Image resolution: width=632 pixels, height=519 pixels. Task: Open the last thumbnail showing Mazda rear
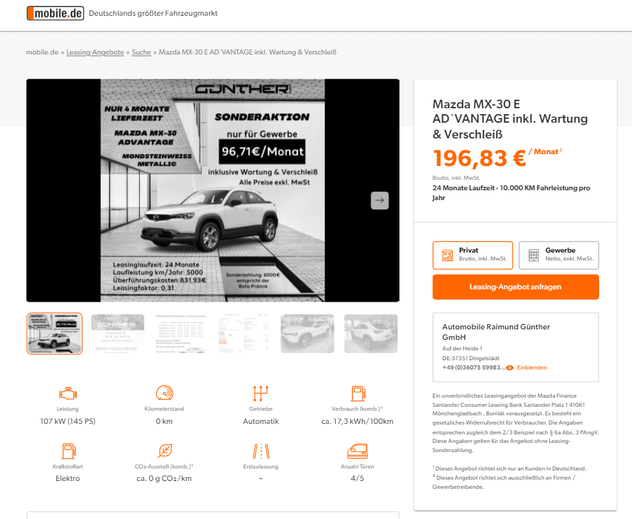[371, 333]
